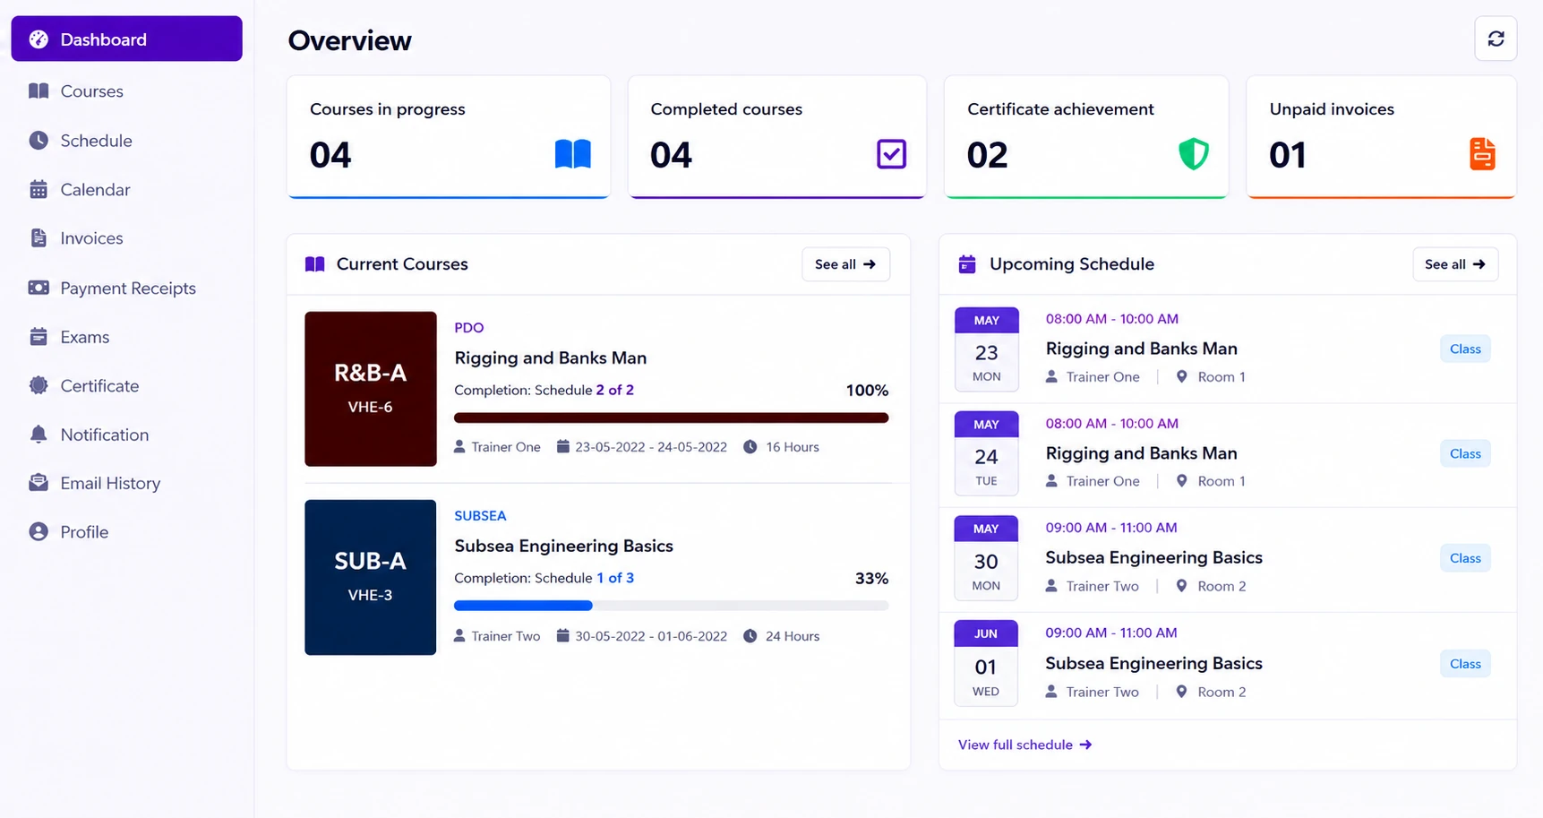Screen dimensions: 1543x818
Task: Open the R&B-A VHE-6 course thumbnail
Action: click(371, 389)
